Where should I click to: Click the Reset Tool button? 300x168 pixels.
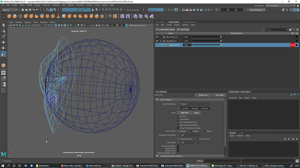click(203, 95)
